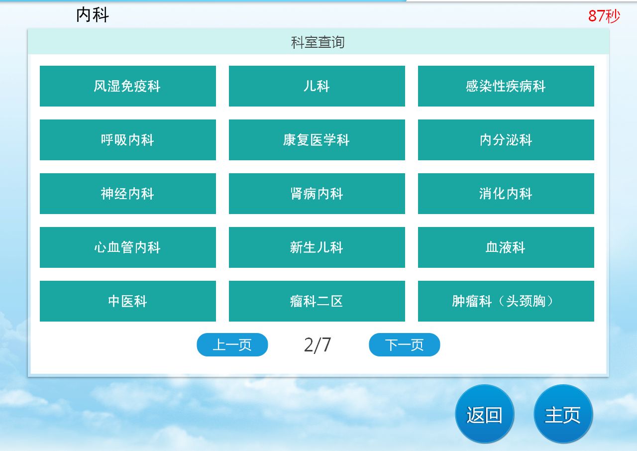The width and height of the screenshot is (637, 451).
Task: Open the 瘤科二区 department tile
Action: coord(317,301)
